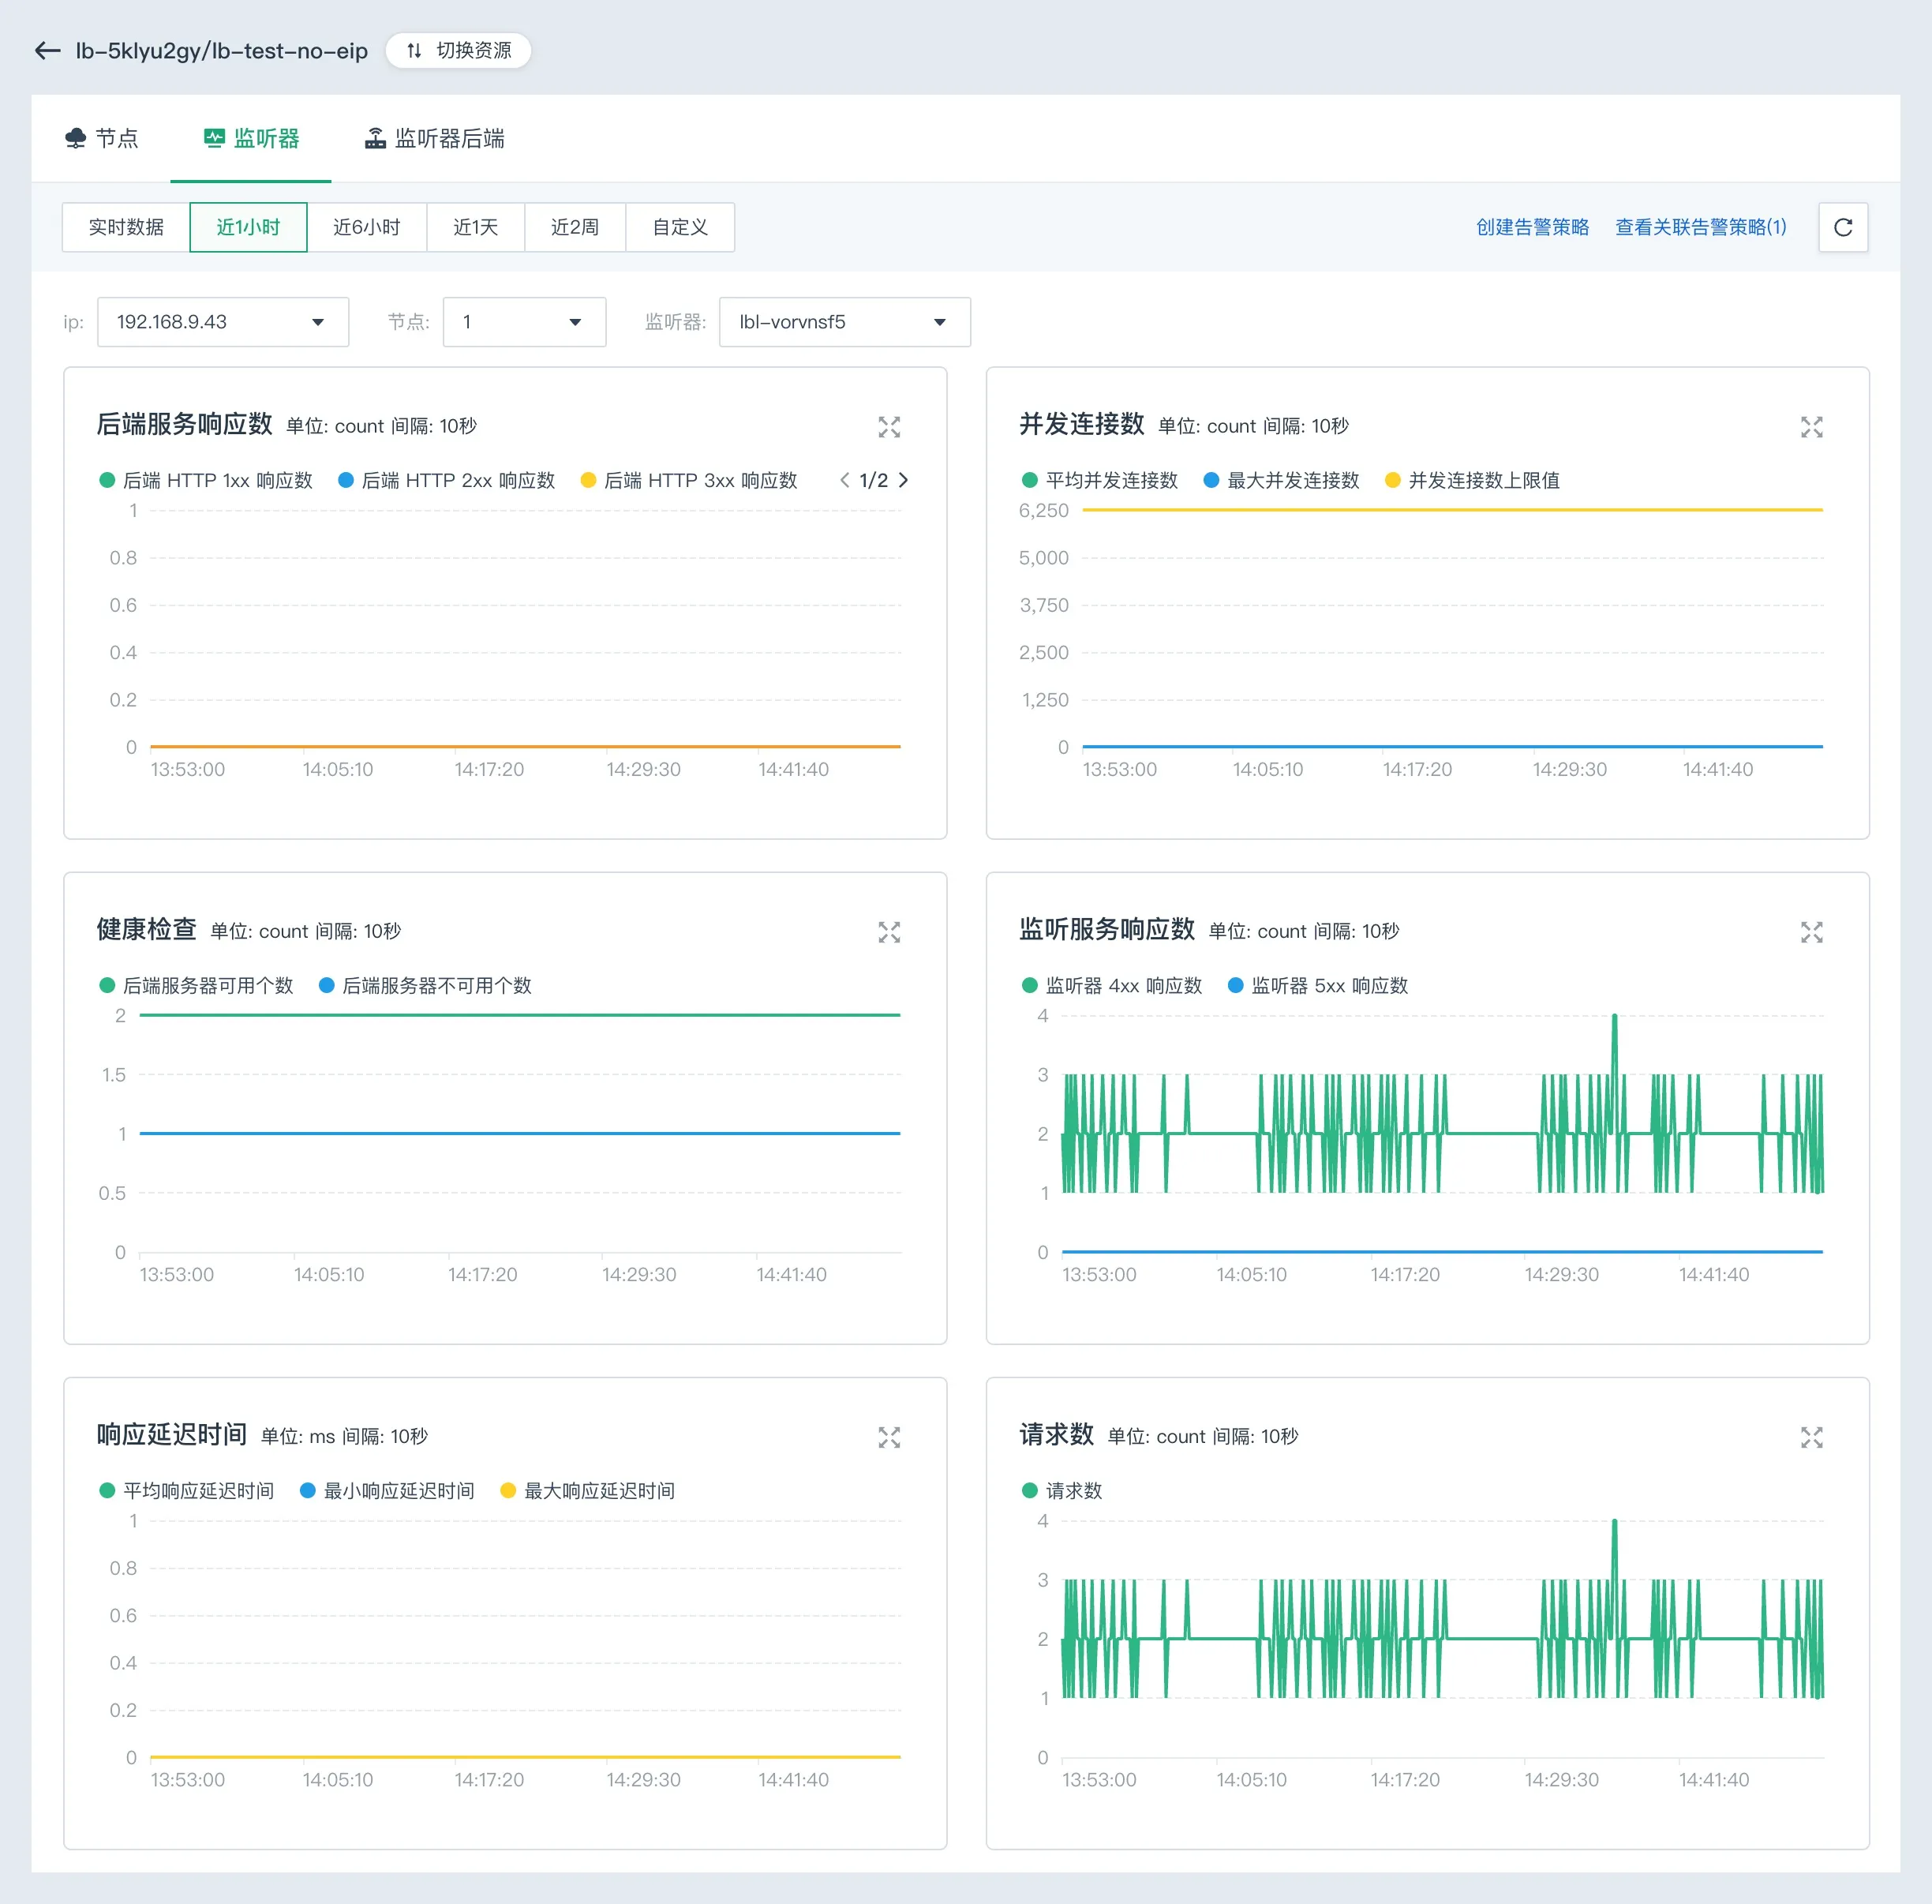Expand the 后端服务响应数 chart to fullscreen

click(x=889, y=427)
